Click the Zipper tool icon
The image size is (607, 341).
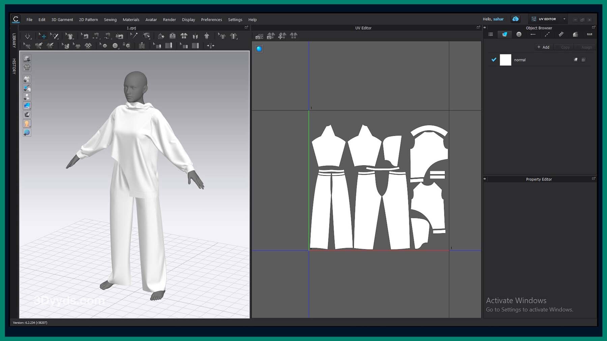(142, 46)
